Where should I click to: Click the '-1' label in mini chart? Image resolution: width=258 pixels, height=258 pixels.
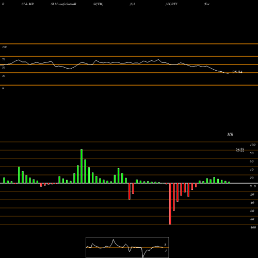[165, 251]
